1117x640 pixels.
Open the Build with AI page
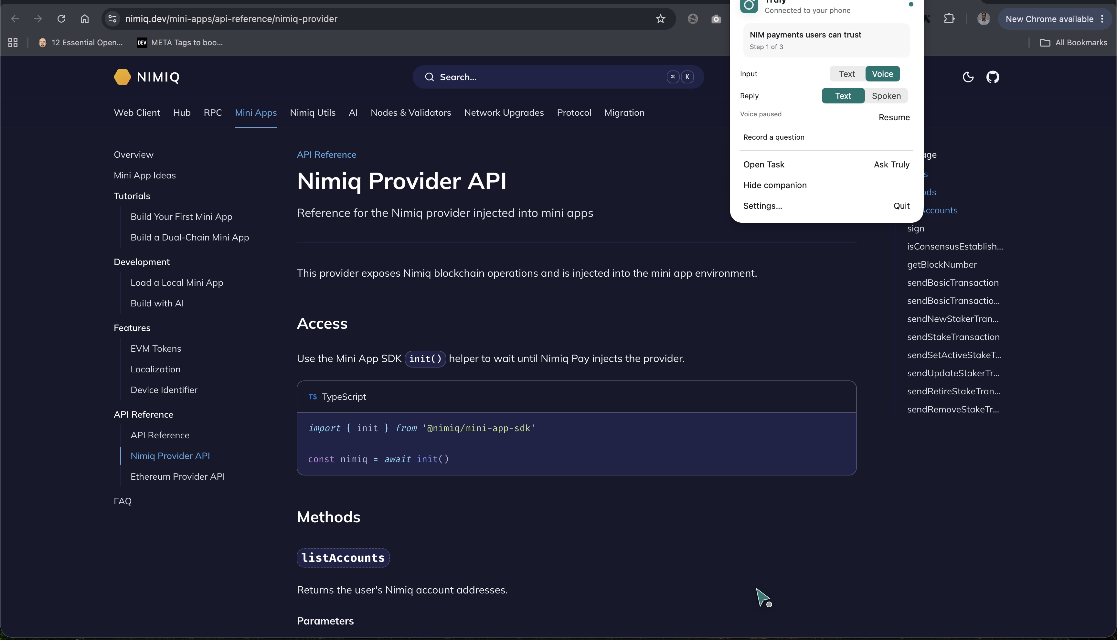point(157,303)
